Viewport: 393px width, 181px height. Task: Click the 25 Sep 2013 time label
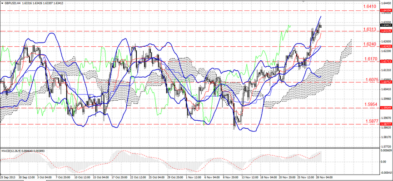tap(8, 177)
